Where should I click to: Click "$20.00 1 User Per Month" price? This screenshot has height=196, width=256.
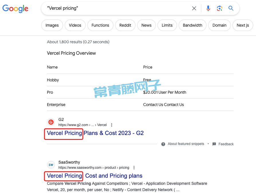(x=165, y=92)
